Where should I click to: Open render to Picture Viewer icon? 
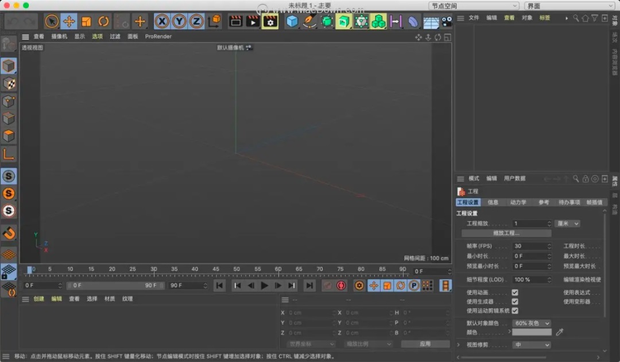tap(253, 21)
